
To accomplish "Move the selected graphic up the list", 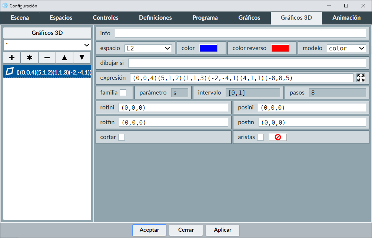I will click(64, 57).
